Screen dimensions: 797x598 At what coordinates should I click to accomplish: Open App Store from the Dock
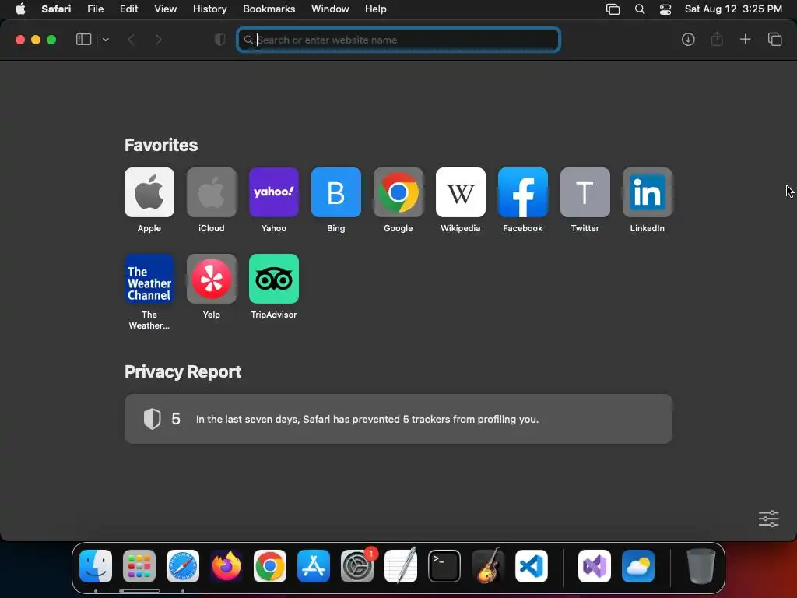point(314,566)
